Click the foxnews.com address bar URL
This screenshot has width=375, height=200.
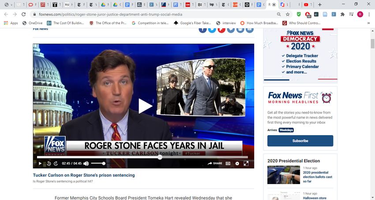pos(110,15)
